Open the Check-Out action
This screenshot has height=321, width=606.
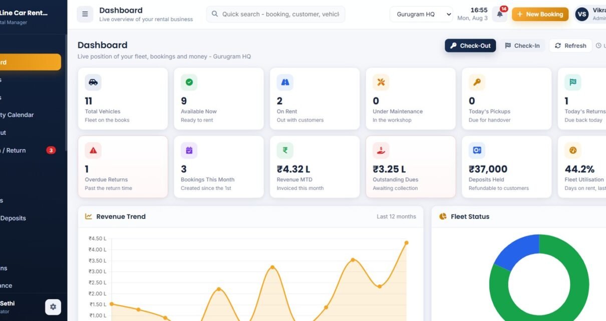470,45
